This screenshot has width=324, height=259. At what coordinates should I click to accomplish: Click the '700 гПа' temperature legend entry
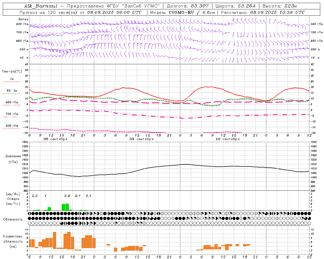(12, 114)
